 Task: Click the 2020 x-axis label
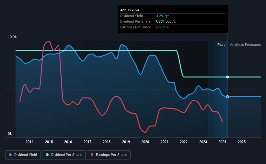click(x=145, y=142)
